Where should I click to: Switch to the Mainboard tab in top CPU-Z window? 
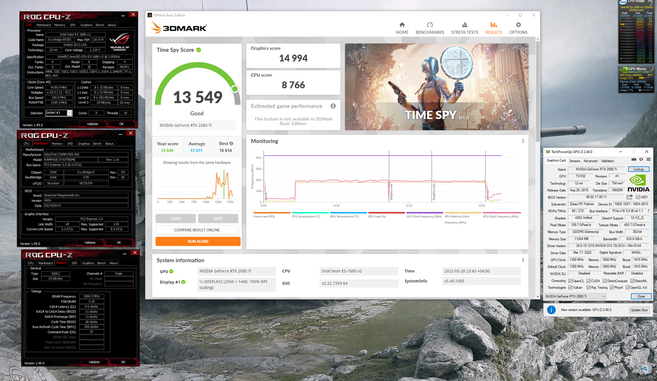coord(44,25)
